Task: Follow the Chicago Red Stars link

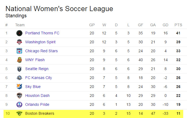Action: coord(41,51)
